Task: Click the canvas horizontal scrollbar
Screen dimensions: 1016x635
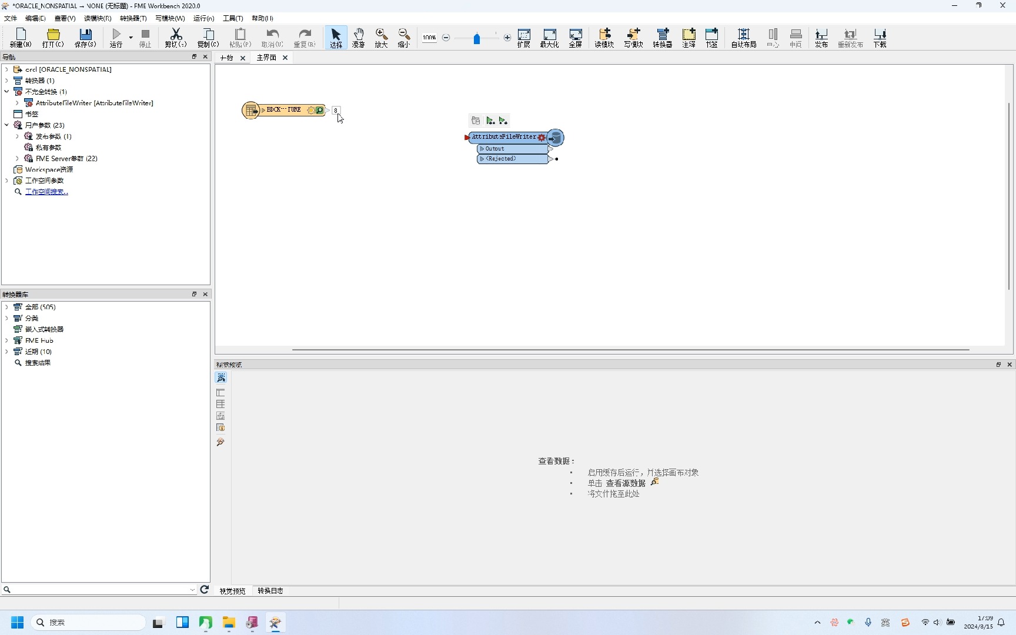Action: (x=630, y=350)
